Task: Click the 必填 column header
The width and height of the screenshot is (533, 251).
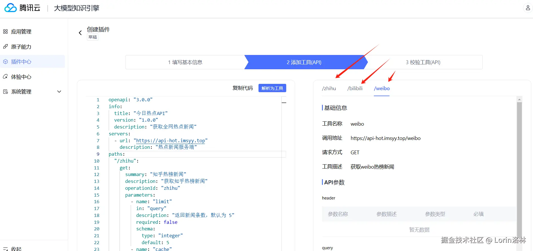Action: (479, 214)
